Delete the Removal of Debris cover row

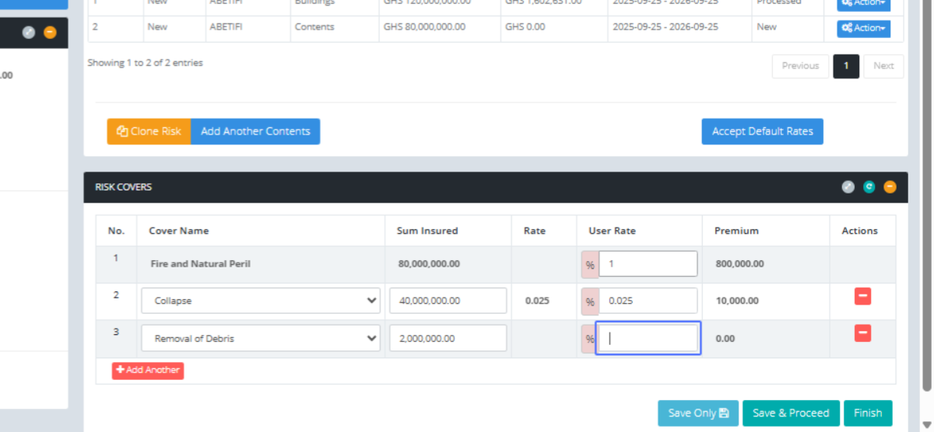click(862, 333)
